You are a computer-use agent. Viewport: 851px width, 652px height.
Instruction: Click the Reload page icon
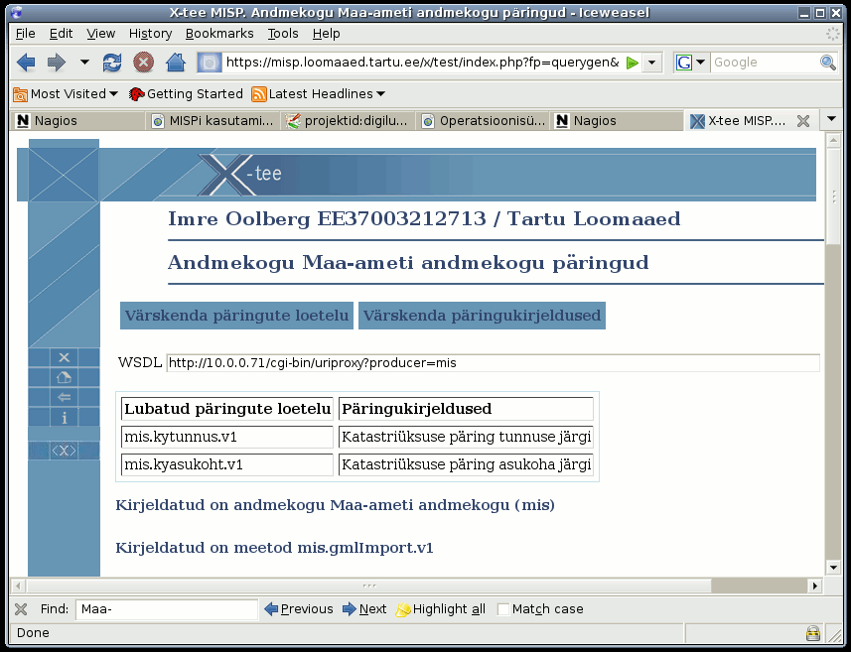point(112,63)
